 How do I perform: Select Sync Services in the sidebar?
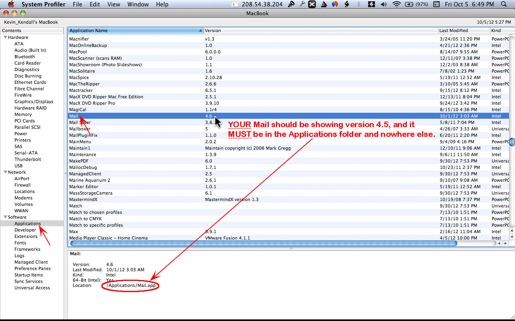click(29, 281)
